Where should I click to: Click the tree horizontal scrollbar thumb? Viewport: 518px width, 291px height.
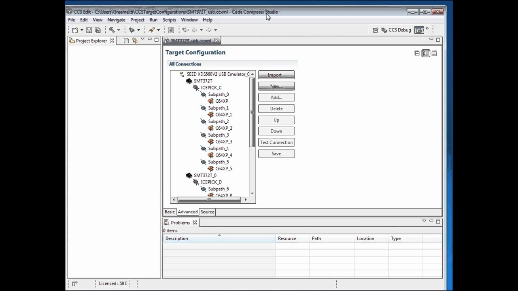[x=209, y=200]
